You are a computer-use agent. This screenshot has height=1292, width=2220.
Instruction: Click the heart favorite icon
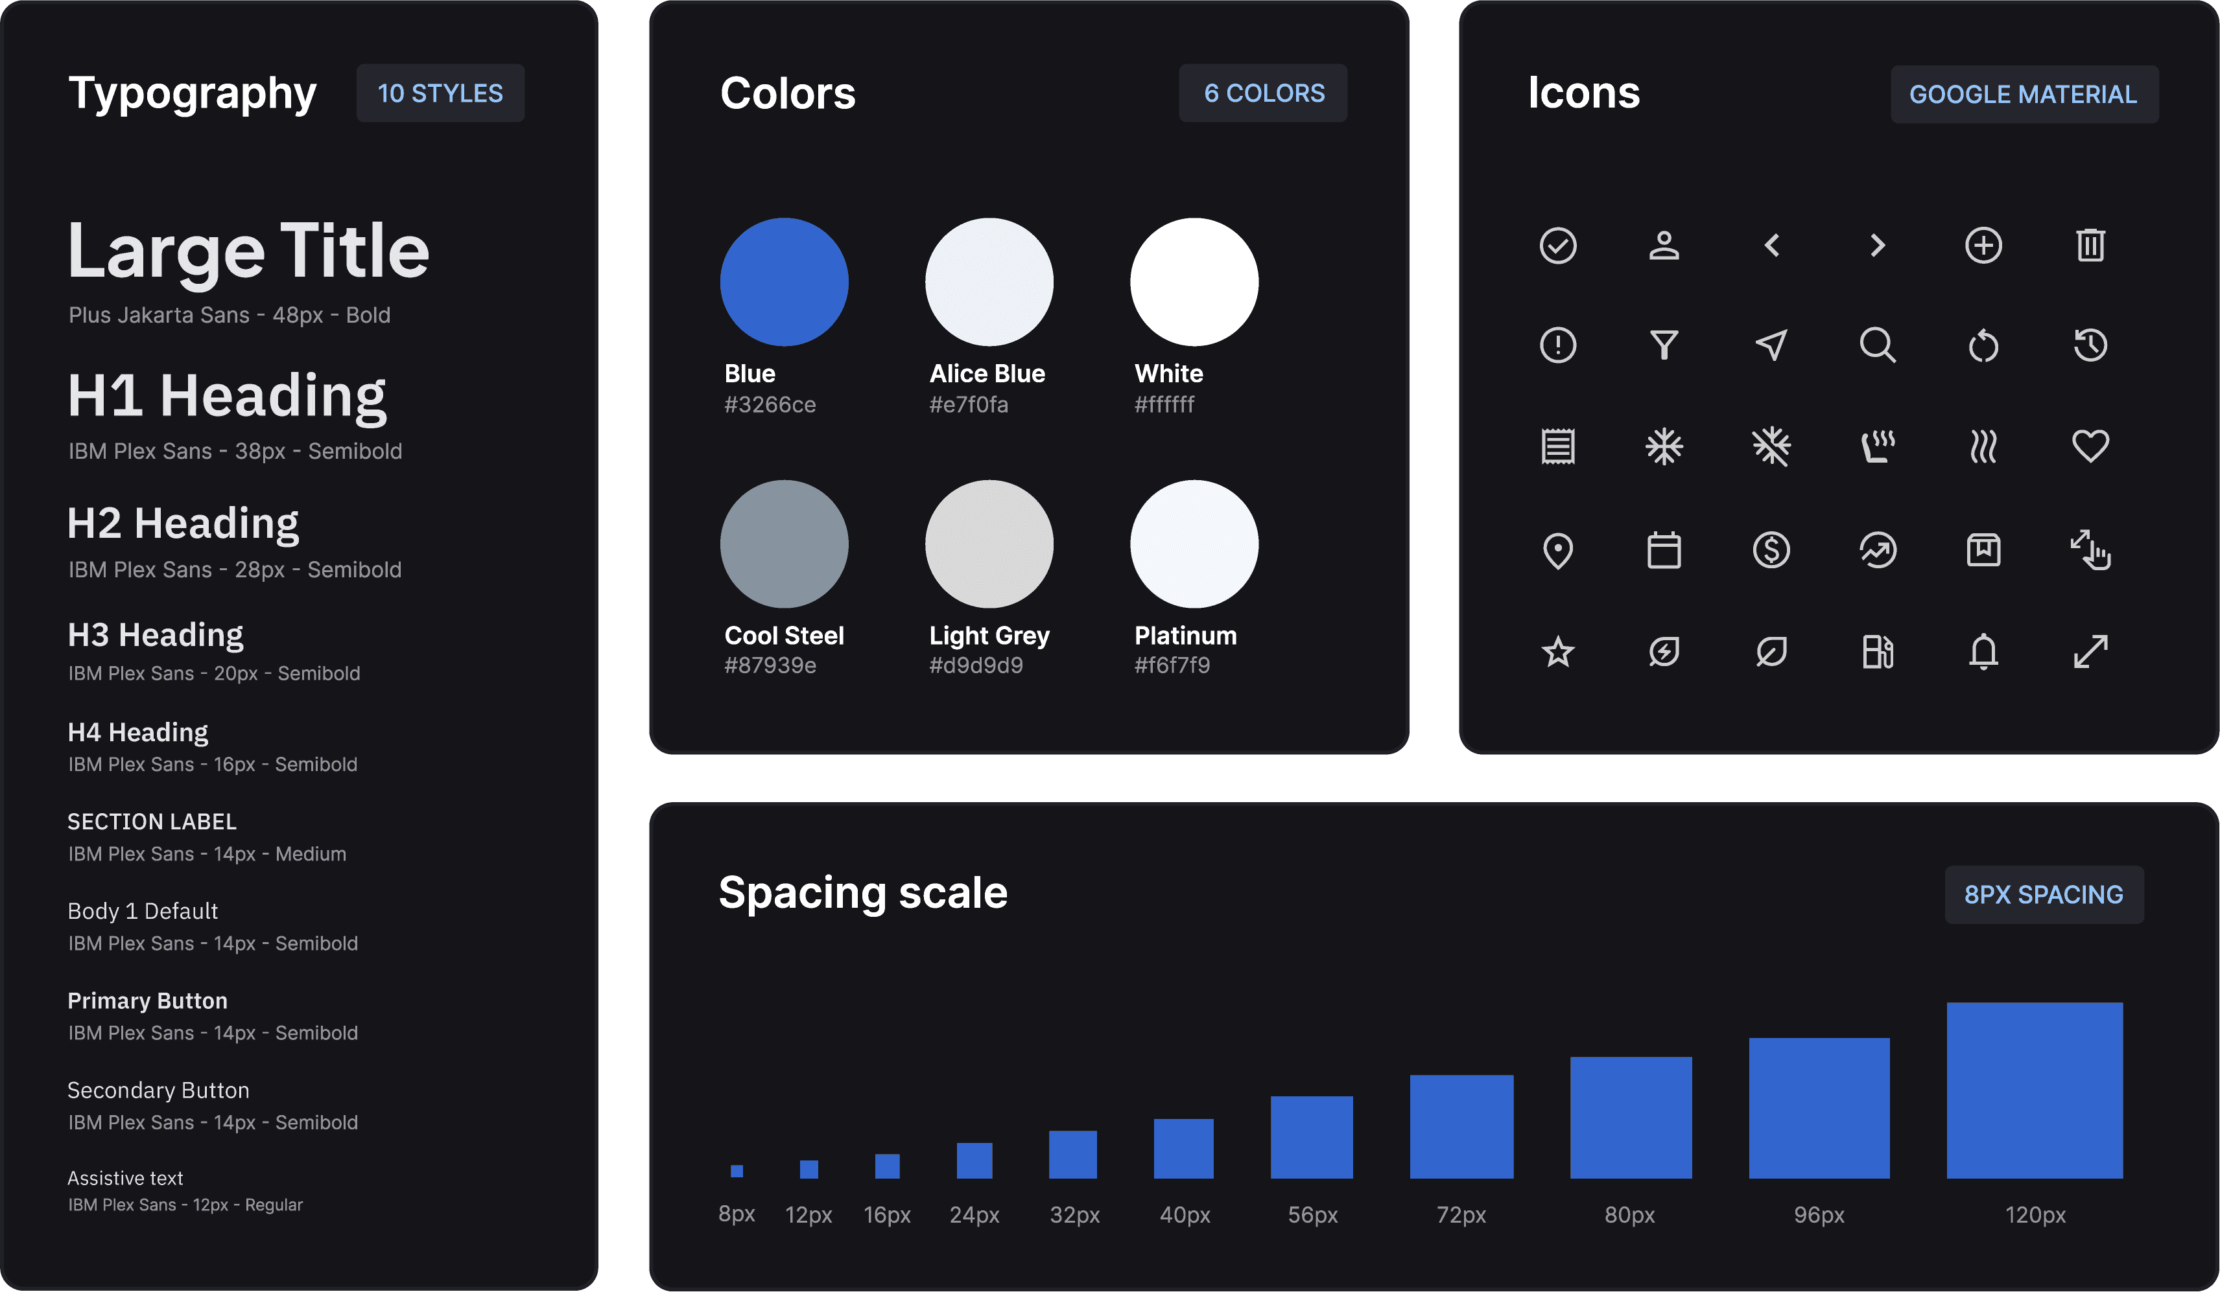(2090, 445)
